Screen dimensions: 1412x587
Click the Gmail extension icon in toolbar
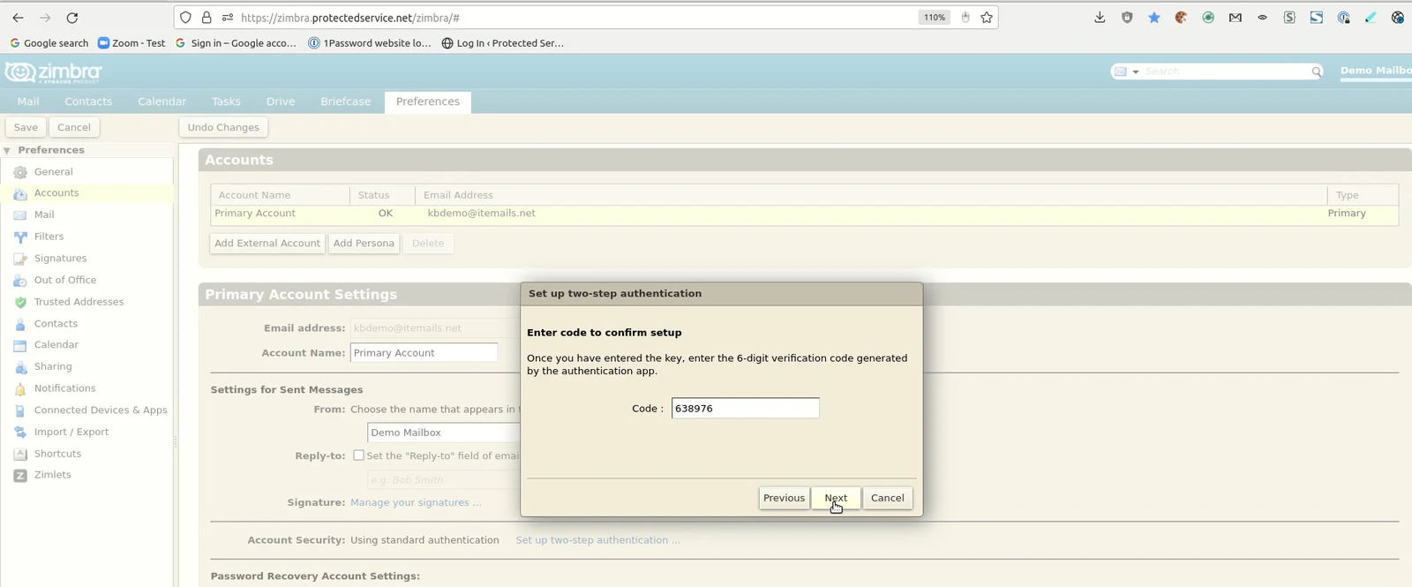coord(1235,18)
